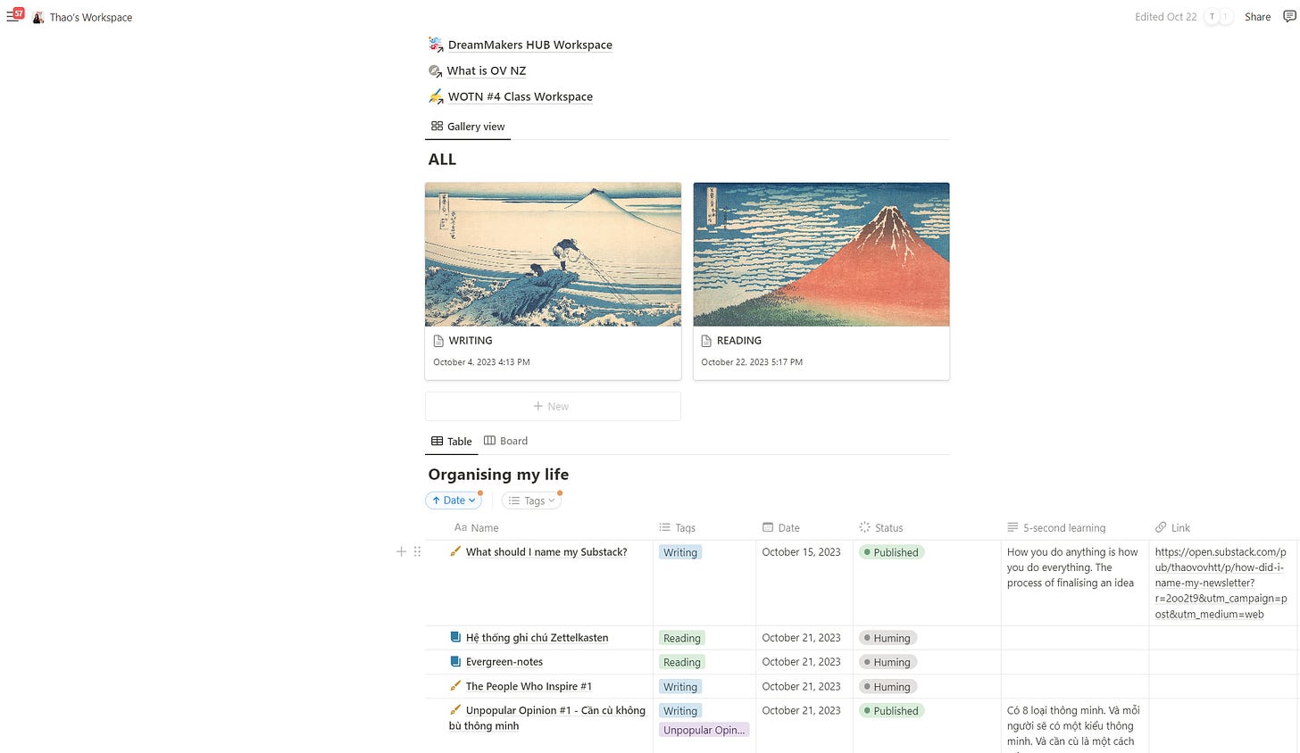The height and width of the screenshot is (753, 1300).
Task: Click the 'Organising my life' database title
Action: (498, 475)
